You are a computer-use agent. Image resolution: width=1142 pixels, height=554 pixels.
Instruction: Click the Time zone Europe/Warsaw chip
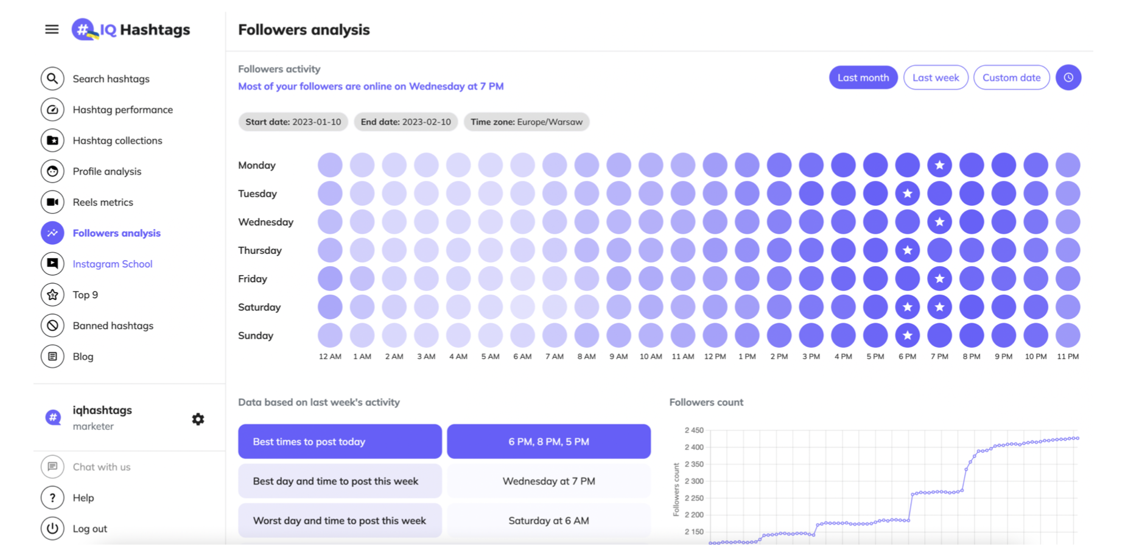click(526, 122)
